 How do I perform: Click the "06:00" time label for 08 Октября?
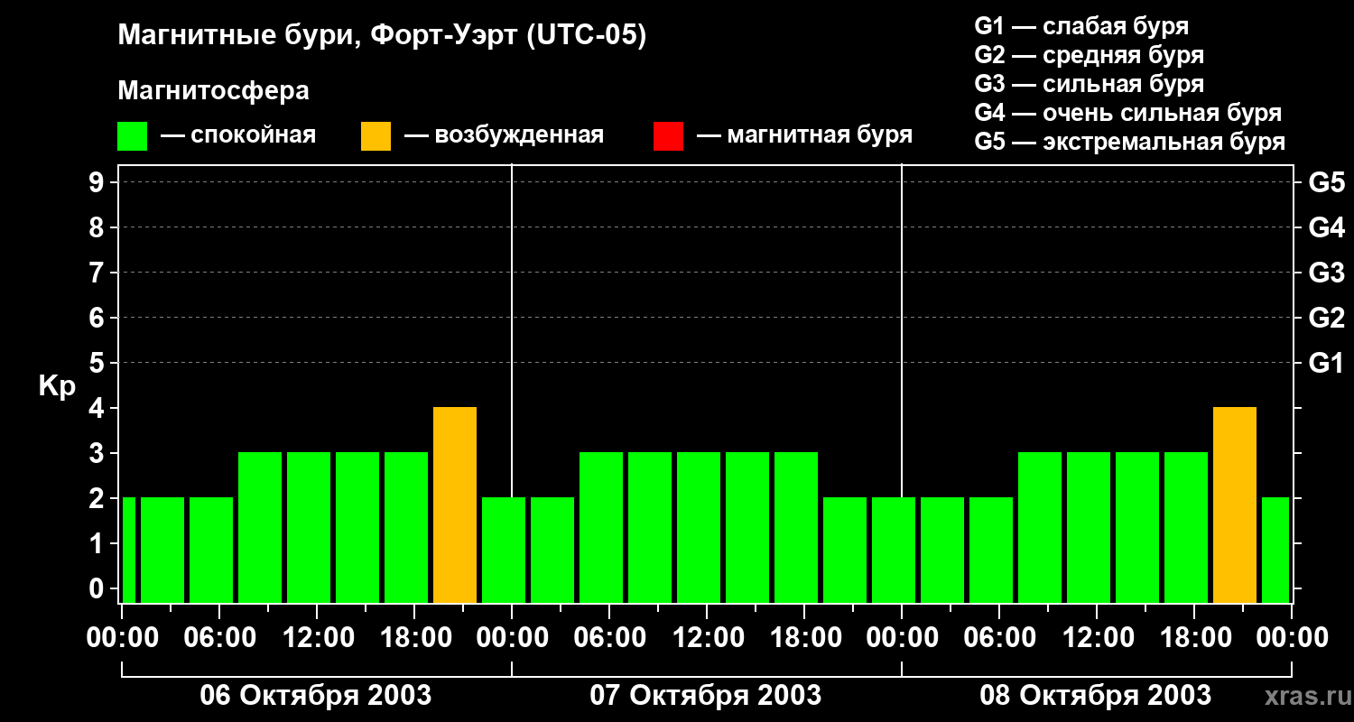tap(999, 638)
